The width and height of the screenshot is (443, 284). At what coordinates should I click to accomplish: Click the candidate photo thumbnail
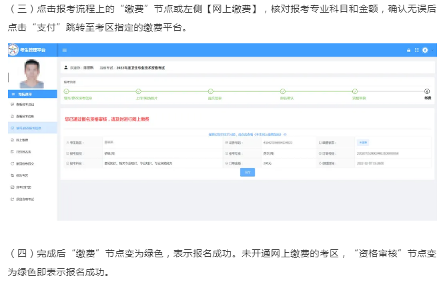click(x=31, y=74)
